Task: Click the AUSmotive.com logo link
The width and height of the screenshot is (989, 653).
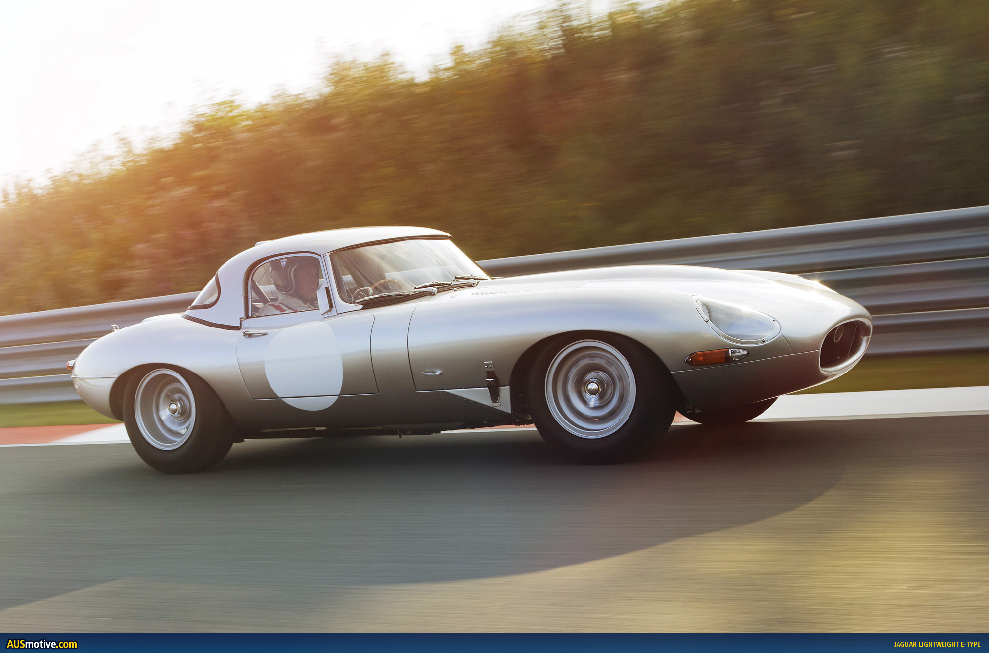Action: coord(42,644)
